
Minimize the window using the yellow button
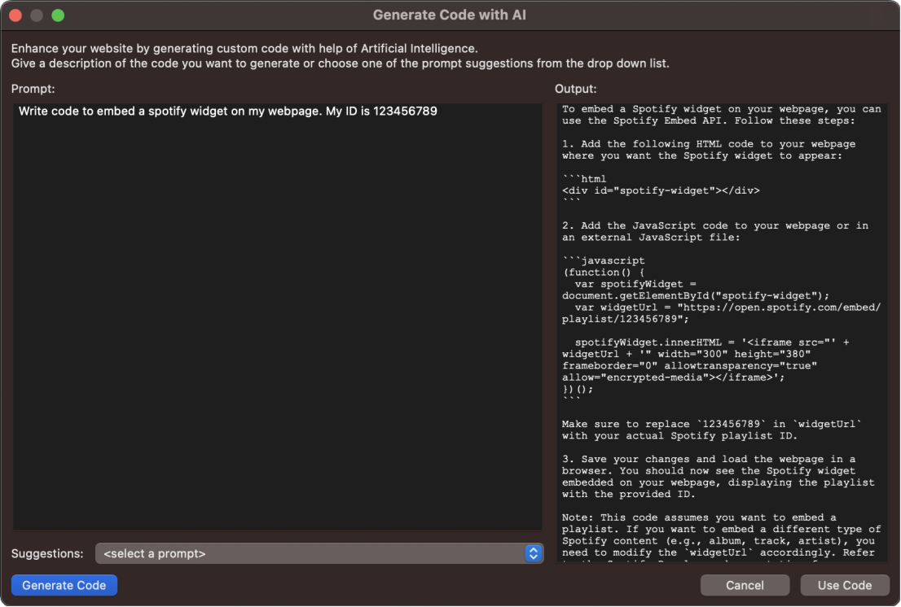click(37, 15)
